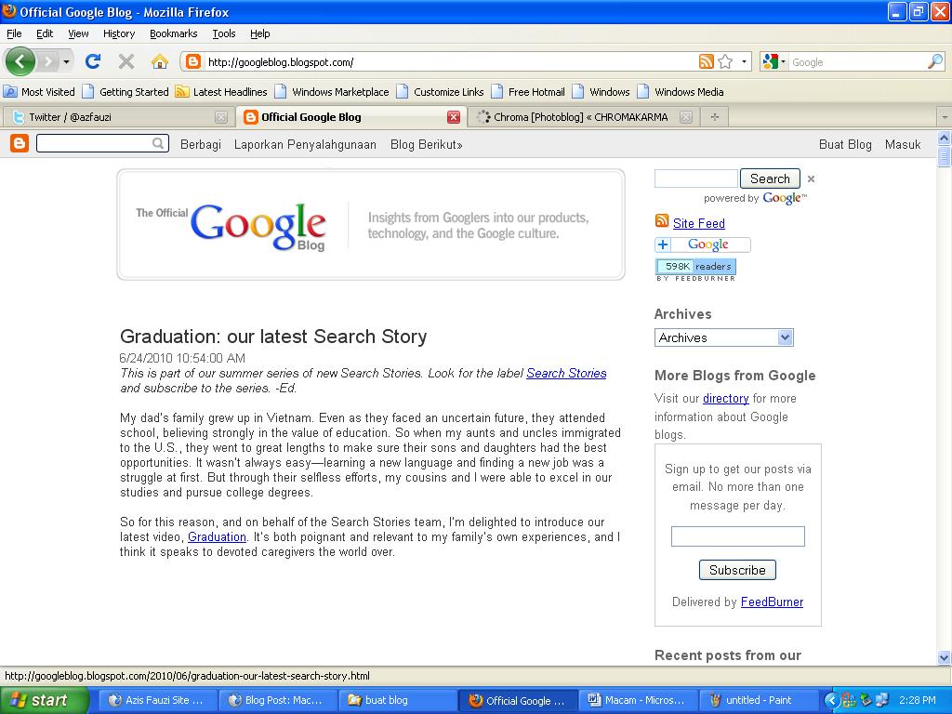Click the Subscribe button

pos(737,570)
